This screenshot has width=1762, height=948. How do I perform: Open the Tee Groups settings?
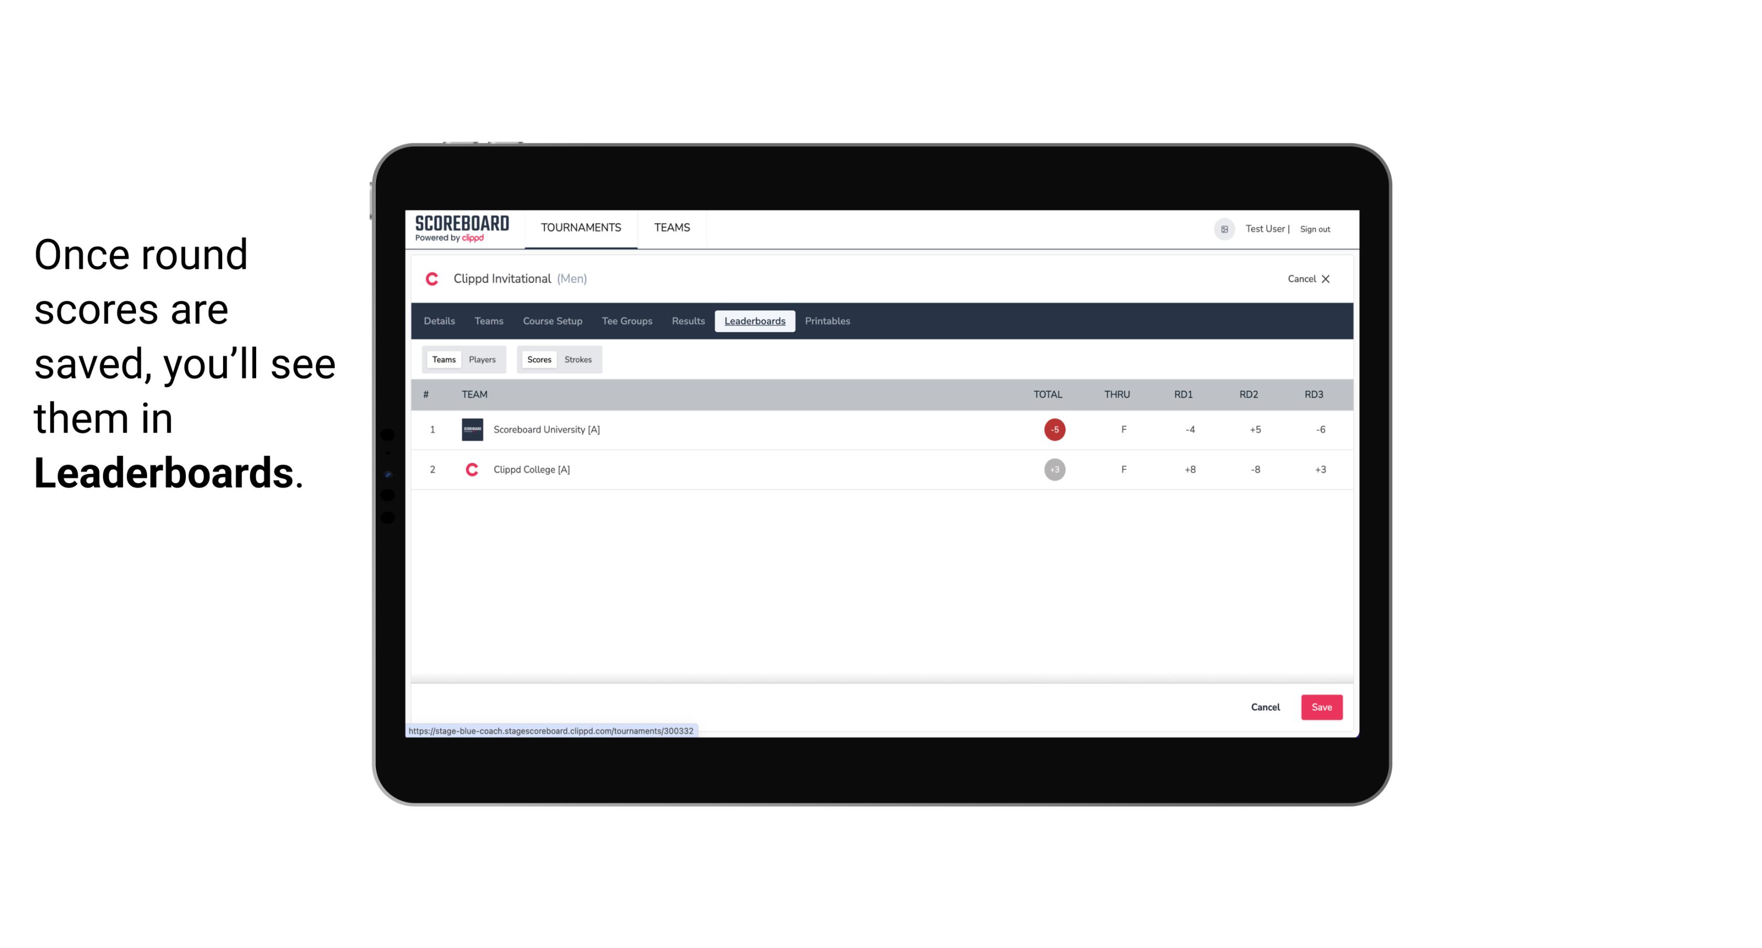coord(626,321)
